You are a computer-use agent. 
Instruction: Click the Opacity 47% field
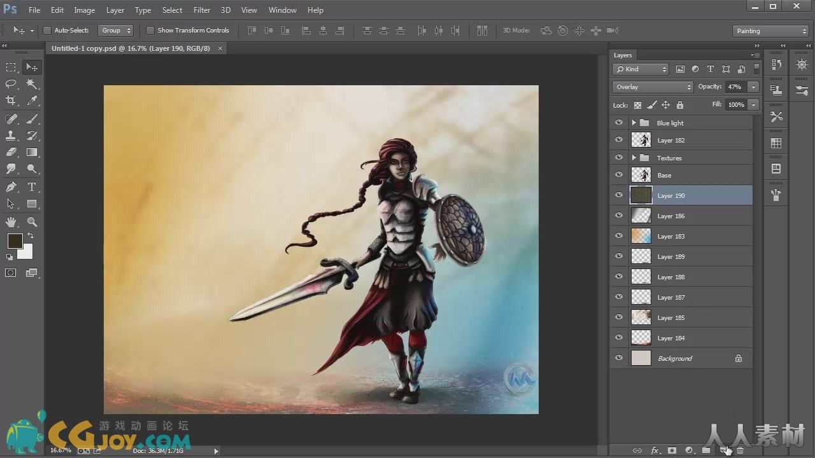click(735, 87)
